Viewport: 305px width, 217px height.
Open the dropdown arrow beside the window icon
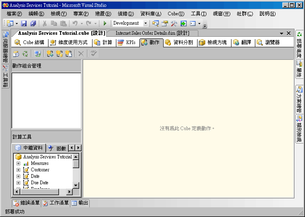pyautogui.click(x=199, y=24)
